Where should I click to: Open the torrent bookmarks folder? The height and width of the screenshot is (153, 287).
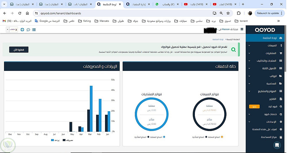pyautogui.click(x=241, y=21)
